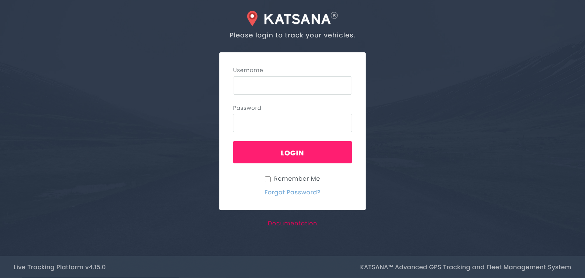Click the word 'Password' in Forgot Password link
The height and width of the screenshot is (278, 585).
pos(303,193)
